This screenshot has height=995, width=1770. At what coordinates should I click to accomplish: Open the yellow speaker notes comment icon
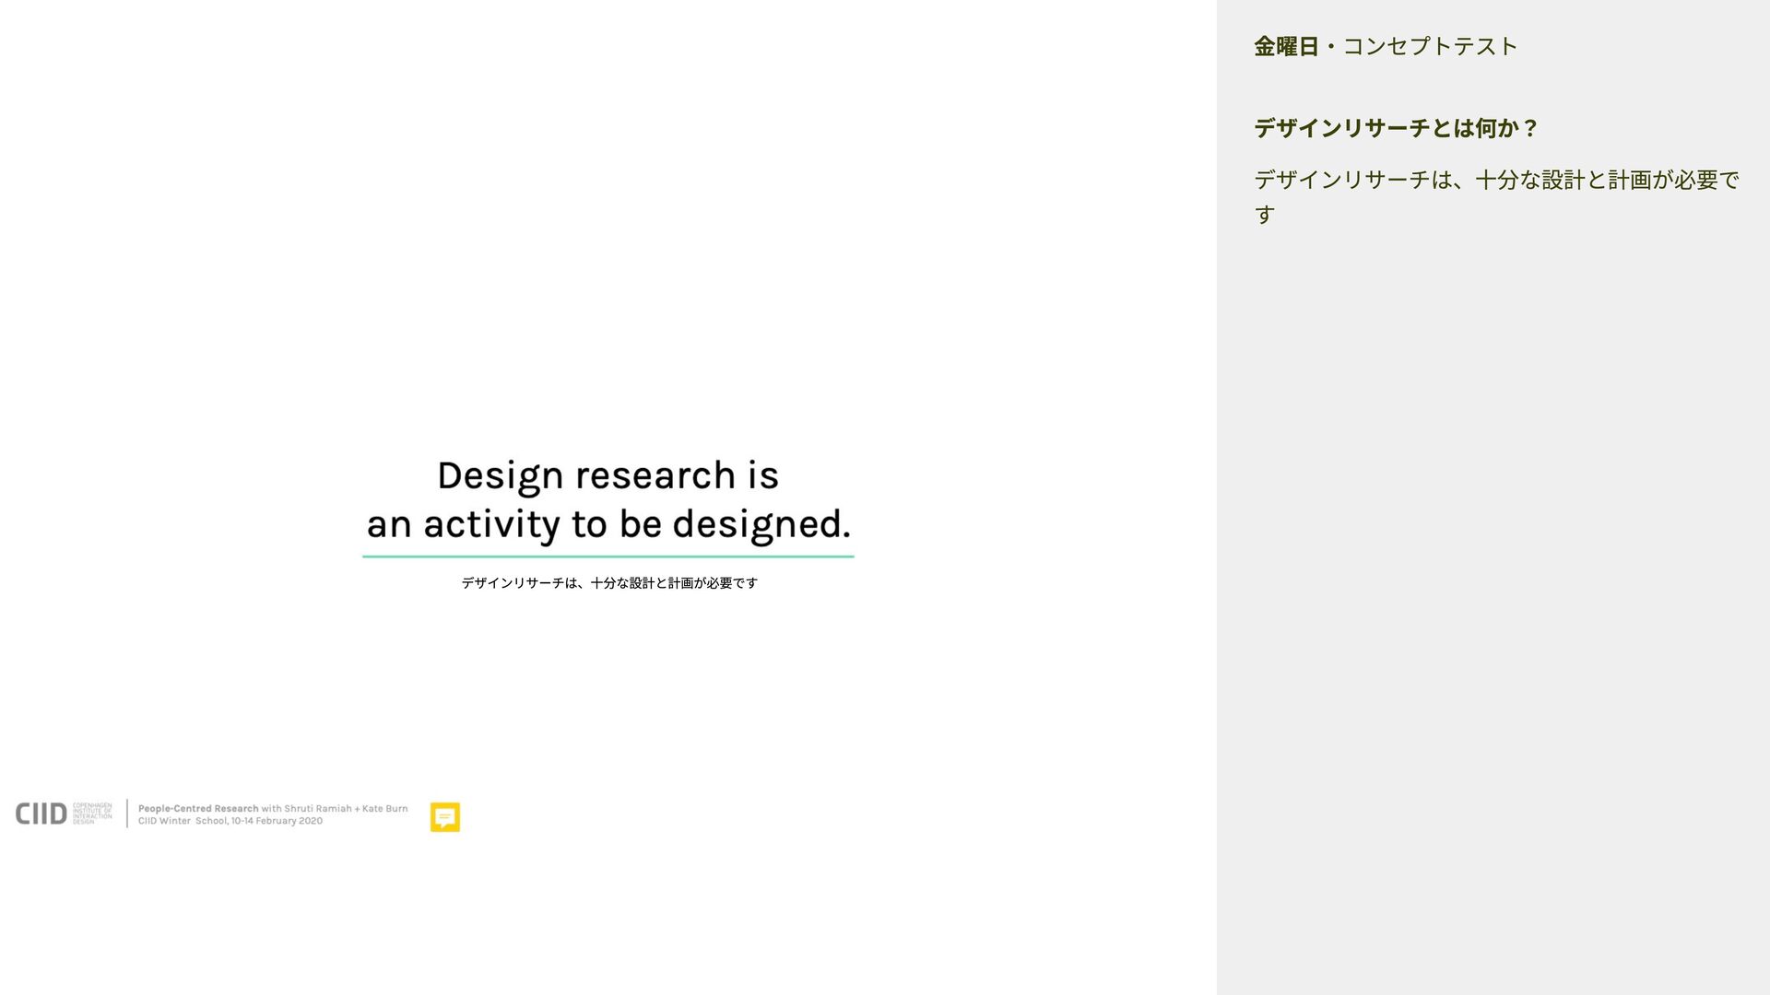point(444,816)
